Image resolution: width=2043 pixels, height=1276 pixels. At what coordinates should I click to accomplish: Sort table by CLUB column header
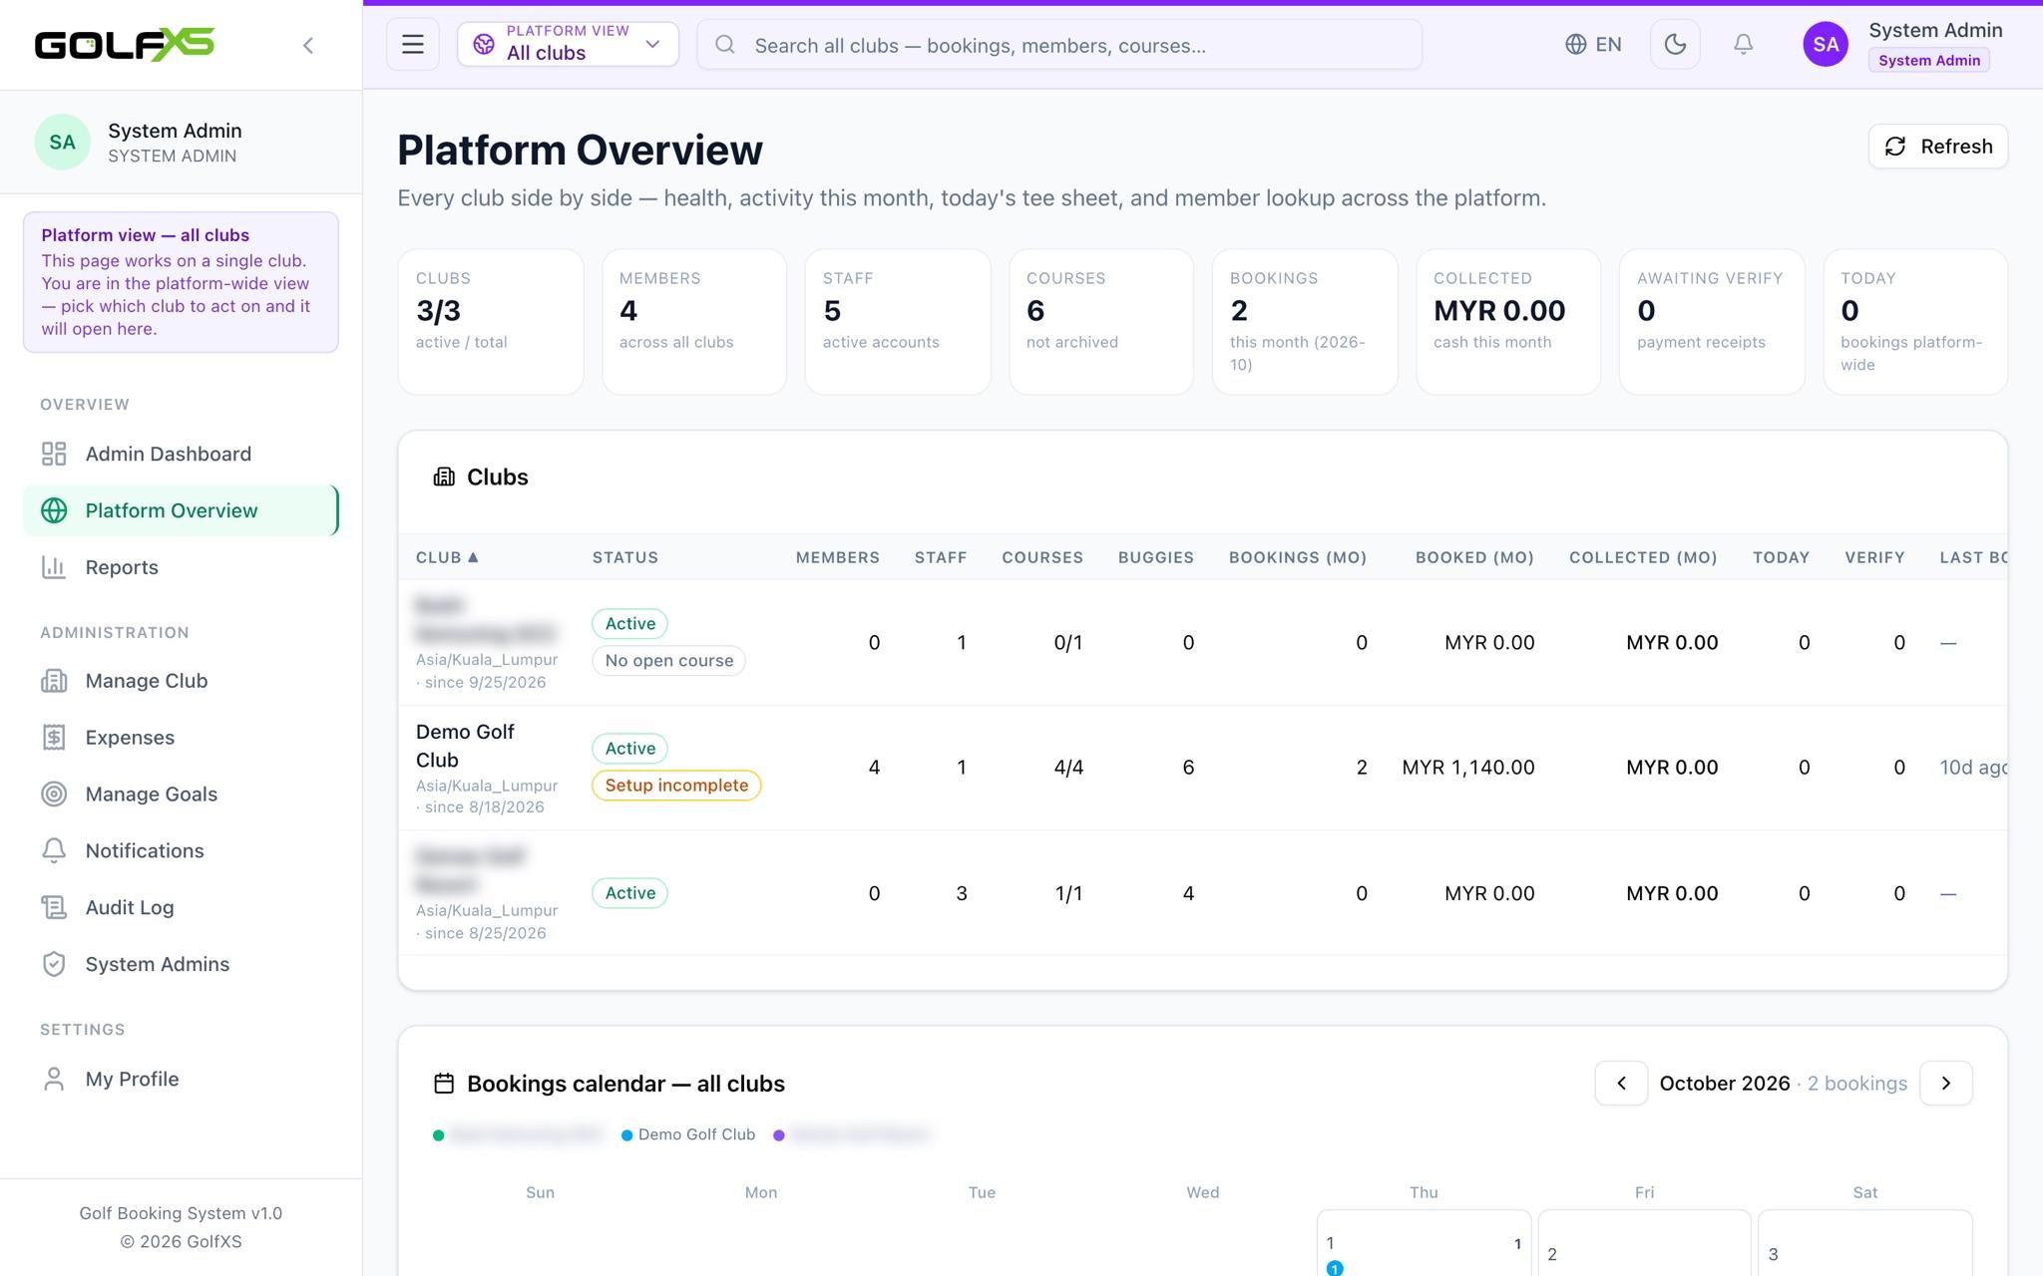click(447, 557)
